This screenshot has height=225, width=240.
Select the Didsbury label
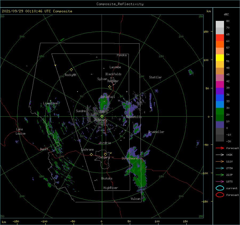(x=101, y=120)
